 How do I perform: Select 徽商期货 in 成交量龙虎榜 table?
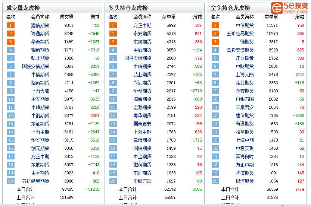[x=40, y=50]
